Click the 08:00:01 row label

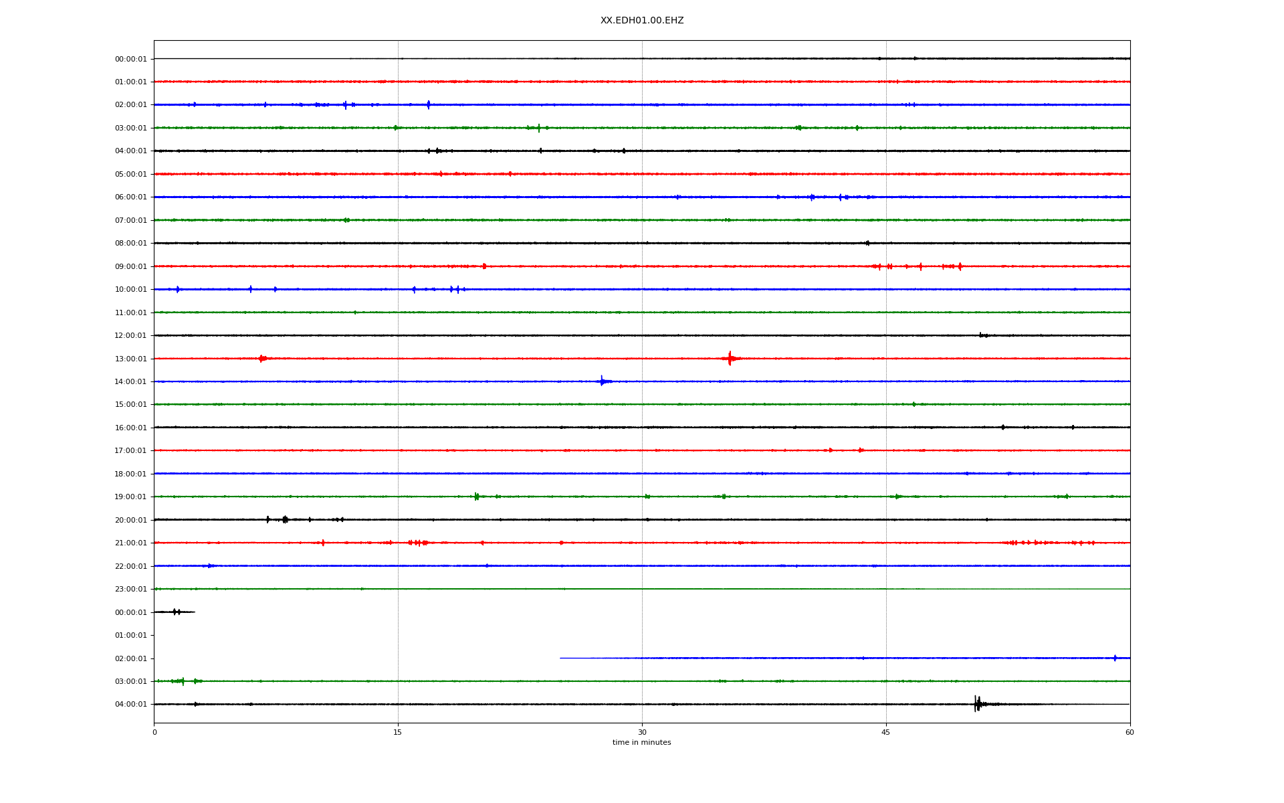pyautogui.click(x=130, y=244)
